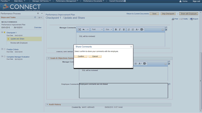Open the text color picker

click(x=137, y=30)
